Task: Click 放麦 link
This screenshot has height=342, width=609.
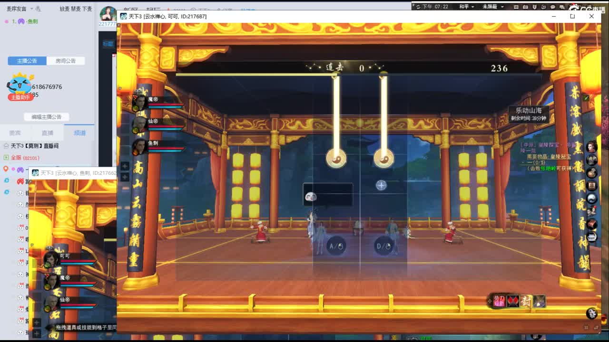Action: (x=64, y=9)
